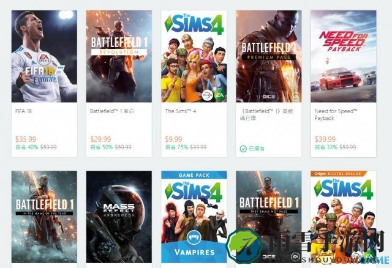Viewport: 392px width, 268px height.
Task: Open the Battlefield 1 Premium Pass cover
Action: point(269,56)
